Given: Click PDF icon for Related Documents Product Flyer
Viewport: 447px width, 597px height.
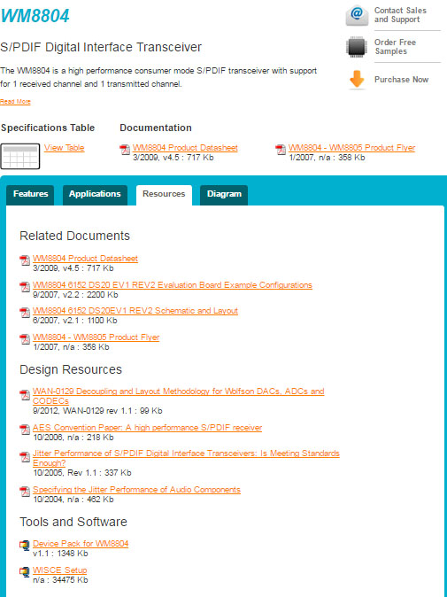Looking at the screenshot, I should pyautogui.click(x=25, y=339).
